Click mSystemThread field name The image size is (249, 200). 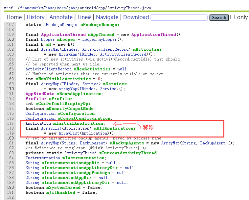coord(63,187)
